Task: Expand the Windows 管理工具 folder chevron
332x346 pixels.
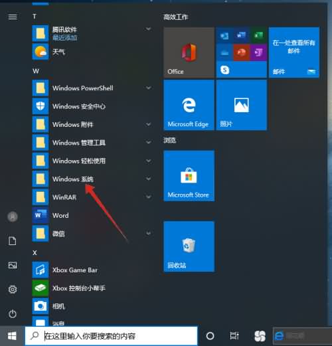Action: click(x=149, y=142)
